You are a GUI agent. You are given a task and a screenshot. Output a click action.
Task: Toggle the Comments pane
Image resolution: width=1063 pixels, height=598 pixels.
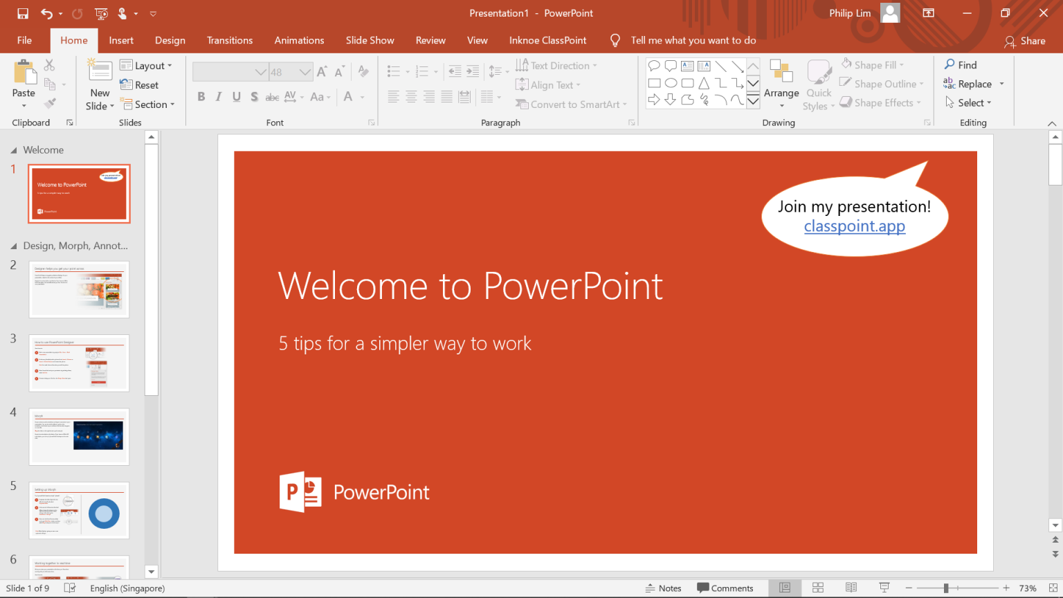(725, 588)
